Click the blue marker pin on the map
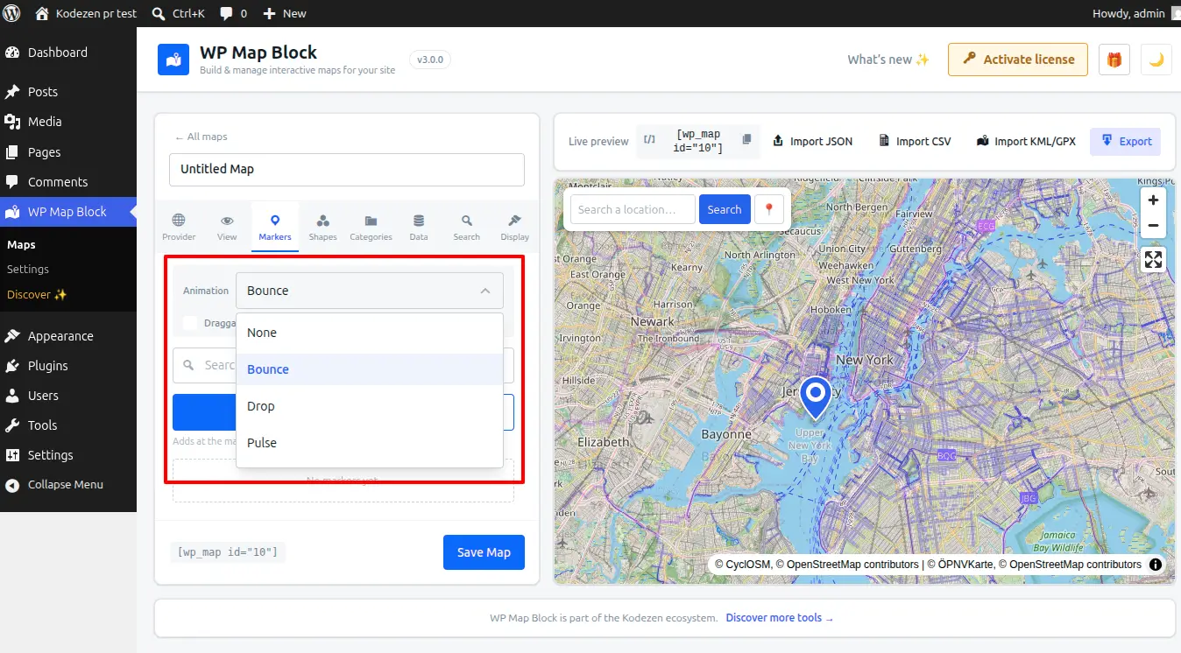 [x=816, y=398]
